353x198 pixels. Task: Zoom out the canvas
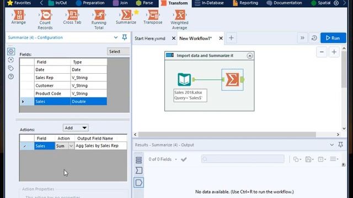tap(322, 52)
